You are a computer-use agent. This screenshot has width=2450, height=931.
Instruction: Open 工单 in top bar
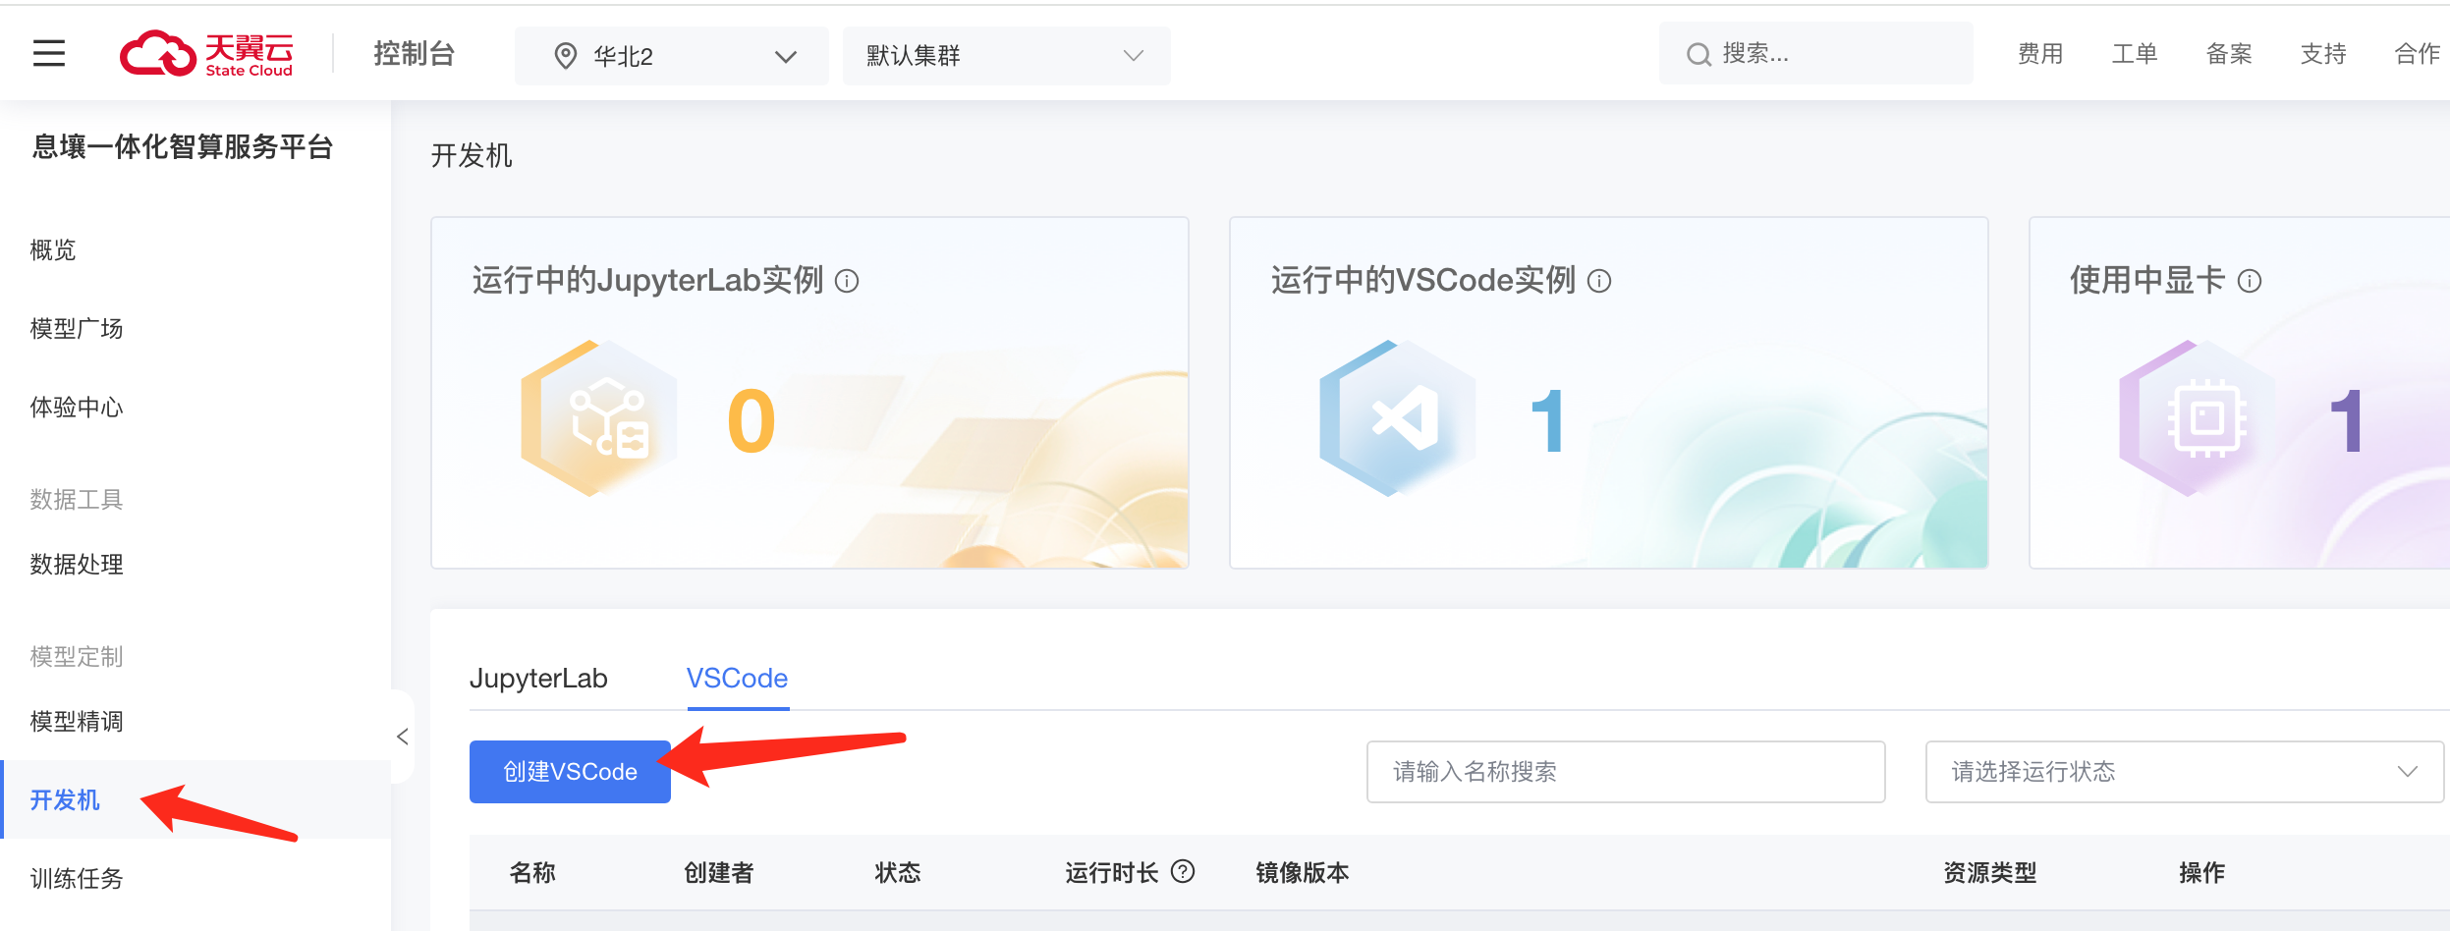coord(2135,54)
